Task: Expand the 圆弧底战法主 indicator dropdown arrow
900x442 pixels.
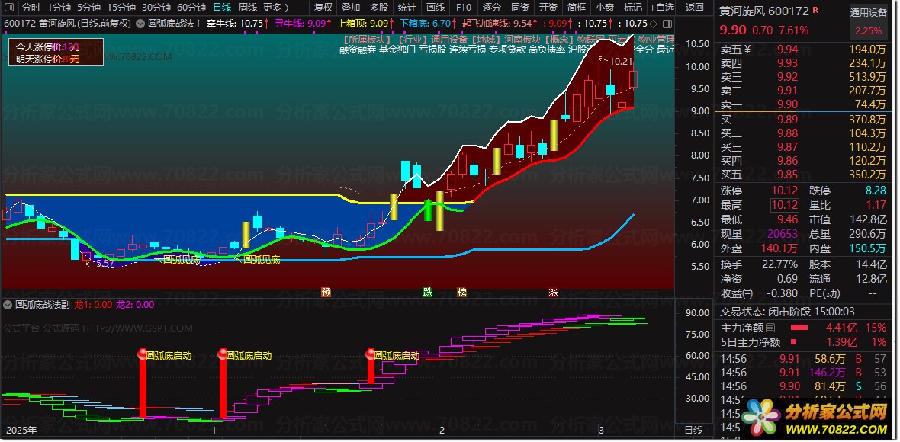Action: pos(140,24)
